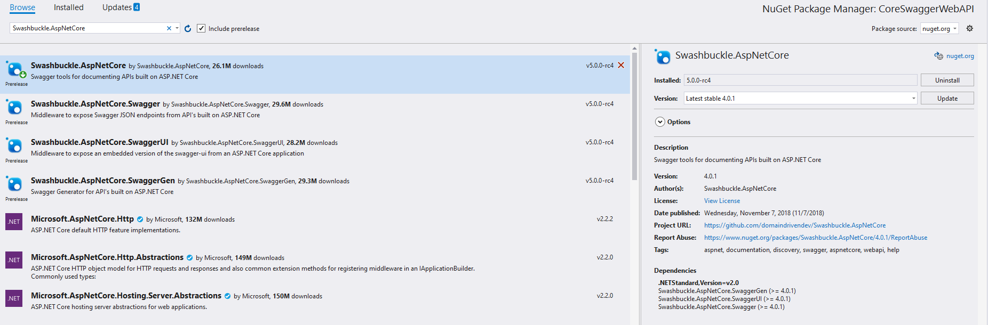Click v5.0.0-rc4 version on SwaggerGen row
988x325 pixels.
(x=600, y=181)
